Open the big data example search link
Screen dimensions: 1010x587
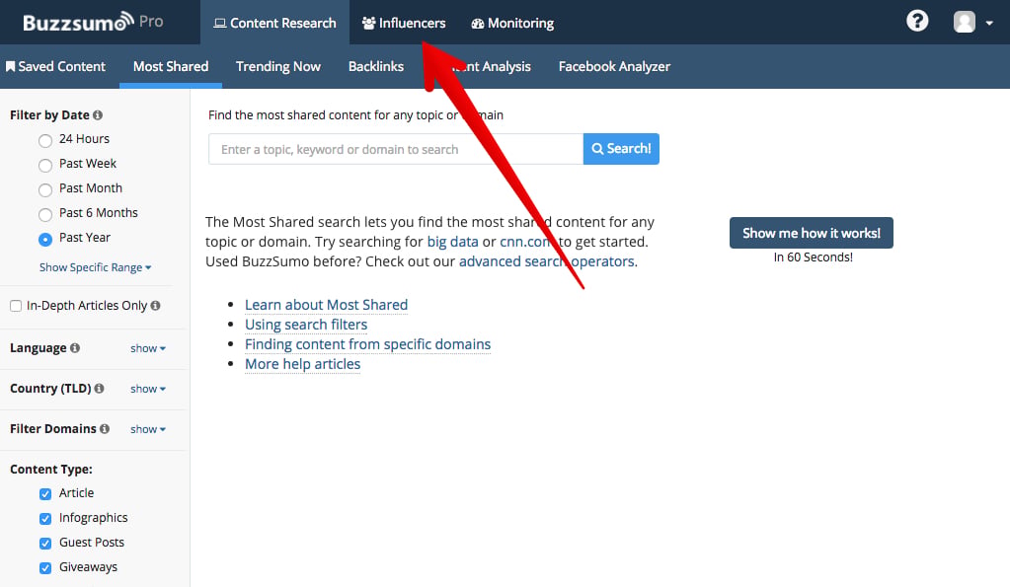(x=453, y=242)
